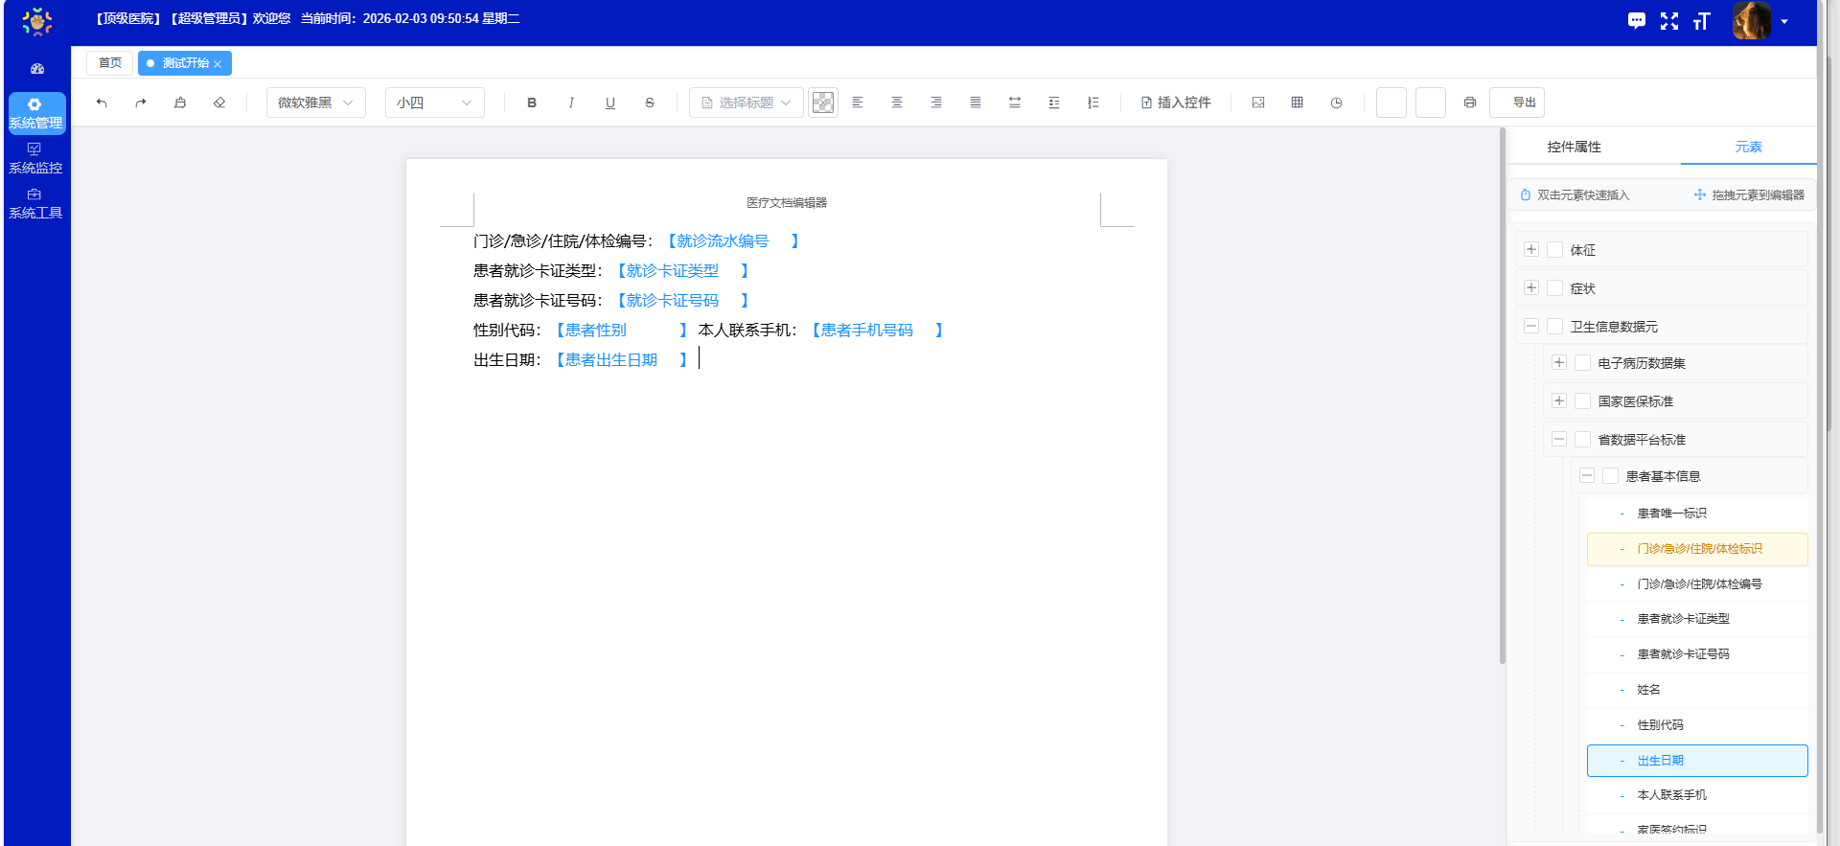
Task: Tick the 国家医保标准 checkbox
Action: point(1583,401)
